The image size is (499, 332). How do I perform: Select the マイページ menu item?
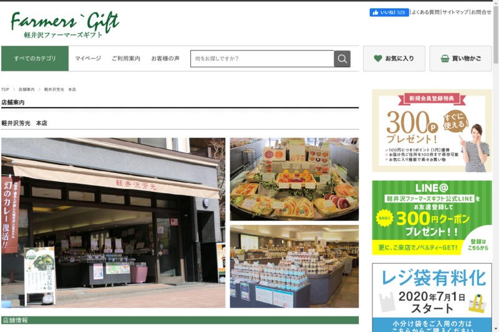point(88,59)
